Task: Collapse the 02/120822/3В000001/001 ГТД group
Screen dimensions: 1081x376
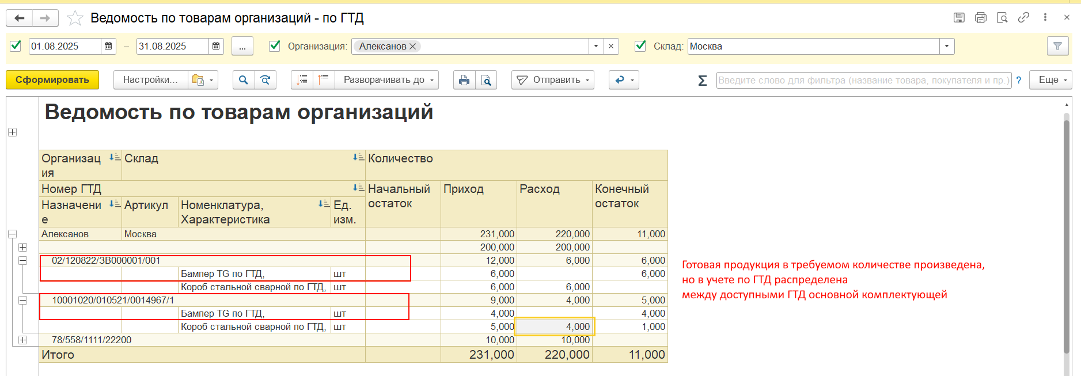Action: click(22, 260)
